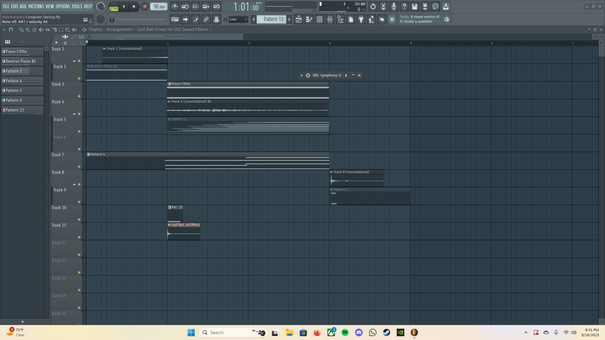The image size is (605, 340).
Task: Select the playlist Slip tool
Action: 48,30
